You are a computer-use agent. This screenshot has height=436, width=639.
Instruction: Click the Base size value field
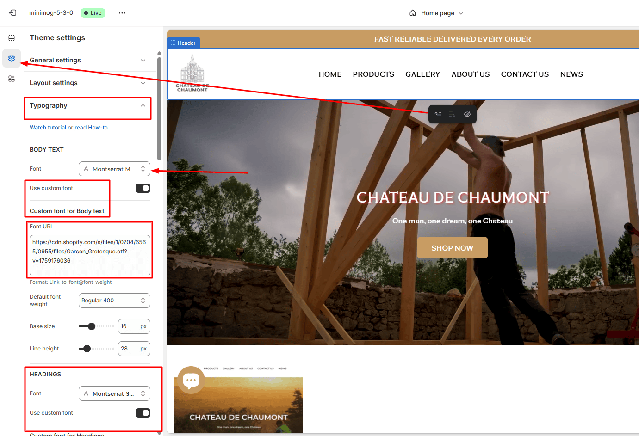(x=134, y=326)
